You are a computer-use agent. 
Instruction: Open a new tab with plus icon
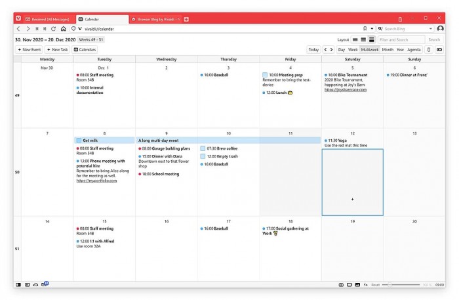pyautogui.click(x=186, y=19)
